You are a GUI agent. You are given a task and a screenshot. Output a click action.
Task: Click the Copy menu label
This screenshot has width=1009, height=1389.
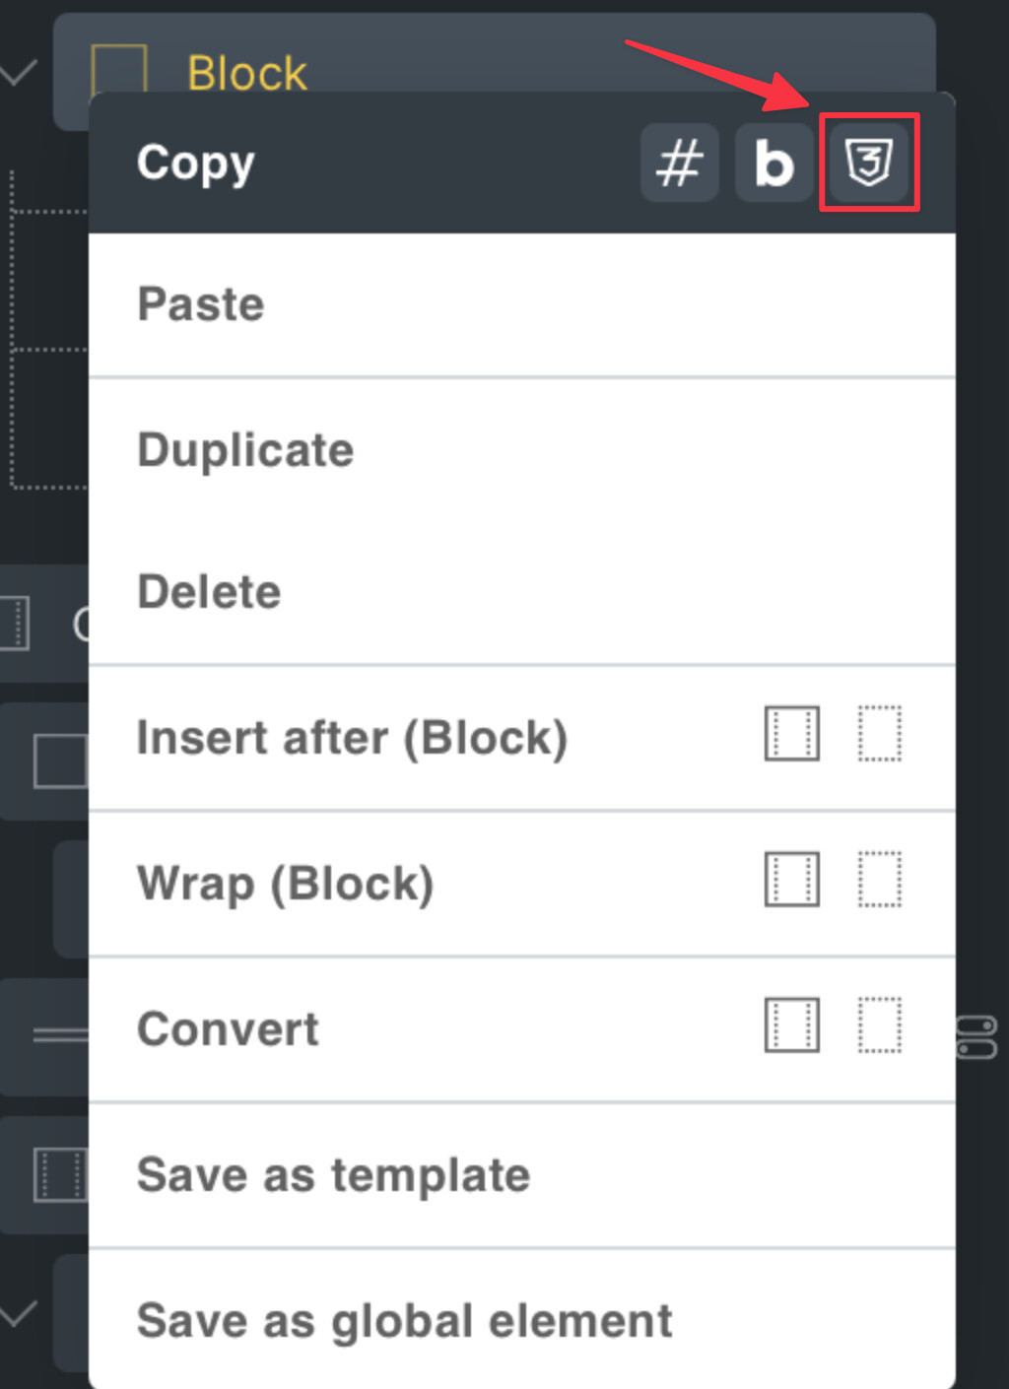pos(195,163)
